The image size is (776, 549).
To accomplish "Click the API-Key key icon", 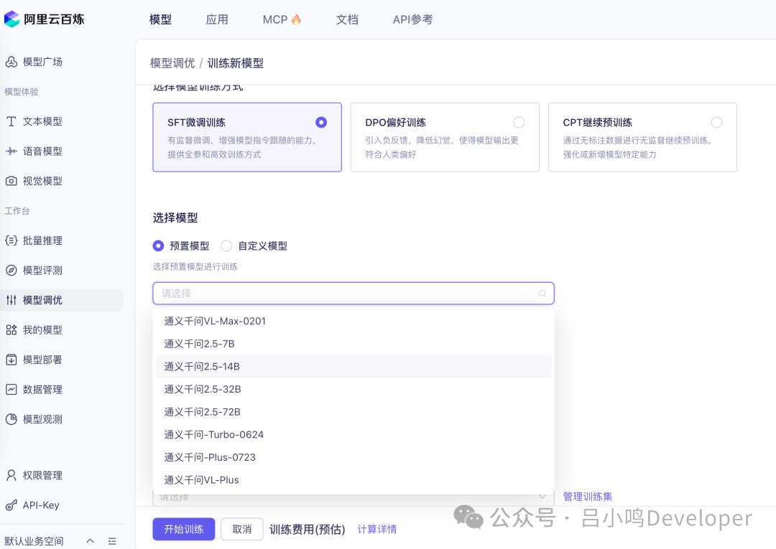I will (11, 505).
